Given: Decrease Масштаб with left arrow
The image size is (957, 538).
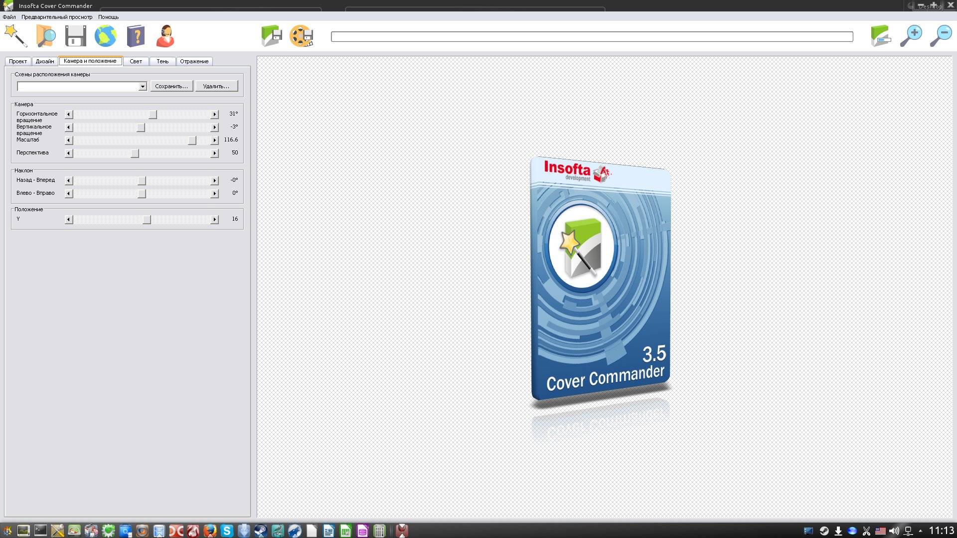Looking at the screenshot, I should [x=69, y=140].
